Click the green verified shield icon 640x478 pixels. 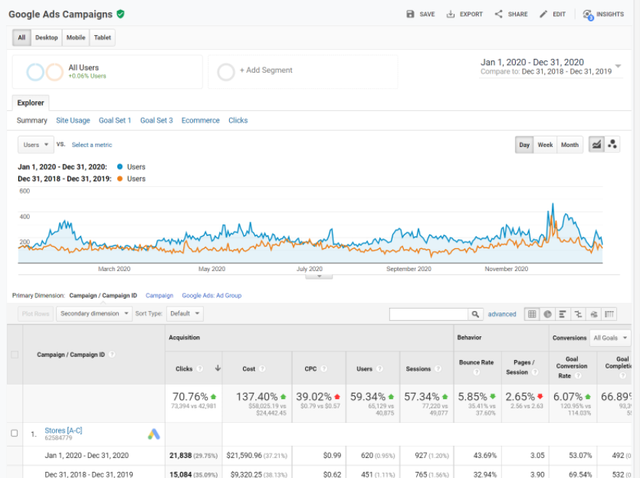120,15
